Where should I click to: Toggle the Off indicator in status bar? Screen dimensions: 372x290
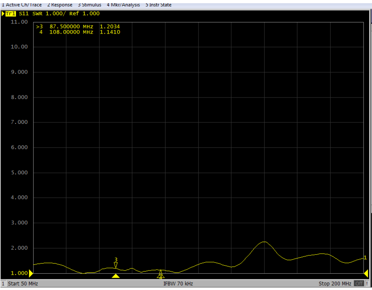[359, 284]
